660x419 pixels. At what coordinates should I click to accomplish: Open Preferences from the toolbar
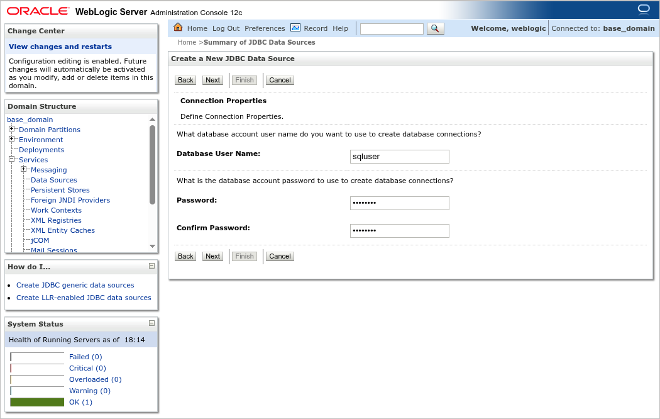(265, 28)
